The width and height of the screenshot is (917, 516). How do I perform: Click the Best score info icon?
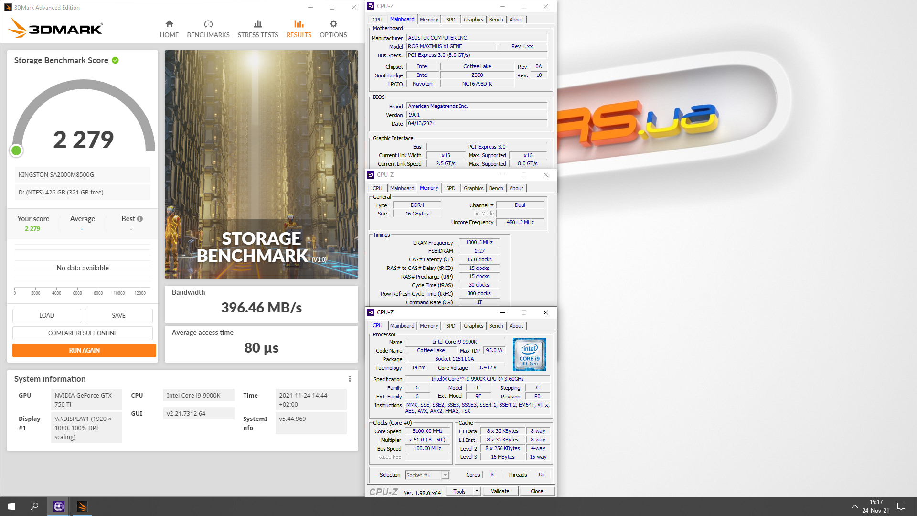pyautogui.click(x=140, y=219)
